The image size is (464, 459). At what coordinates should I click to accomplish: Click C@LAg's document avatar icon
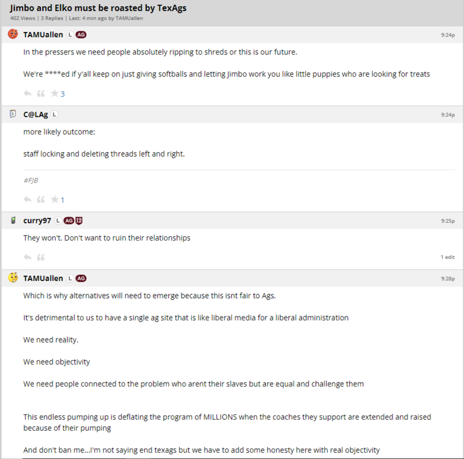[13, 114]
